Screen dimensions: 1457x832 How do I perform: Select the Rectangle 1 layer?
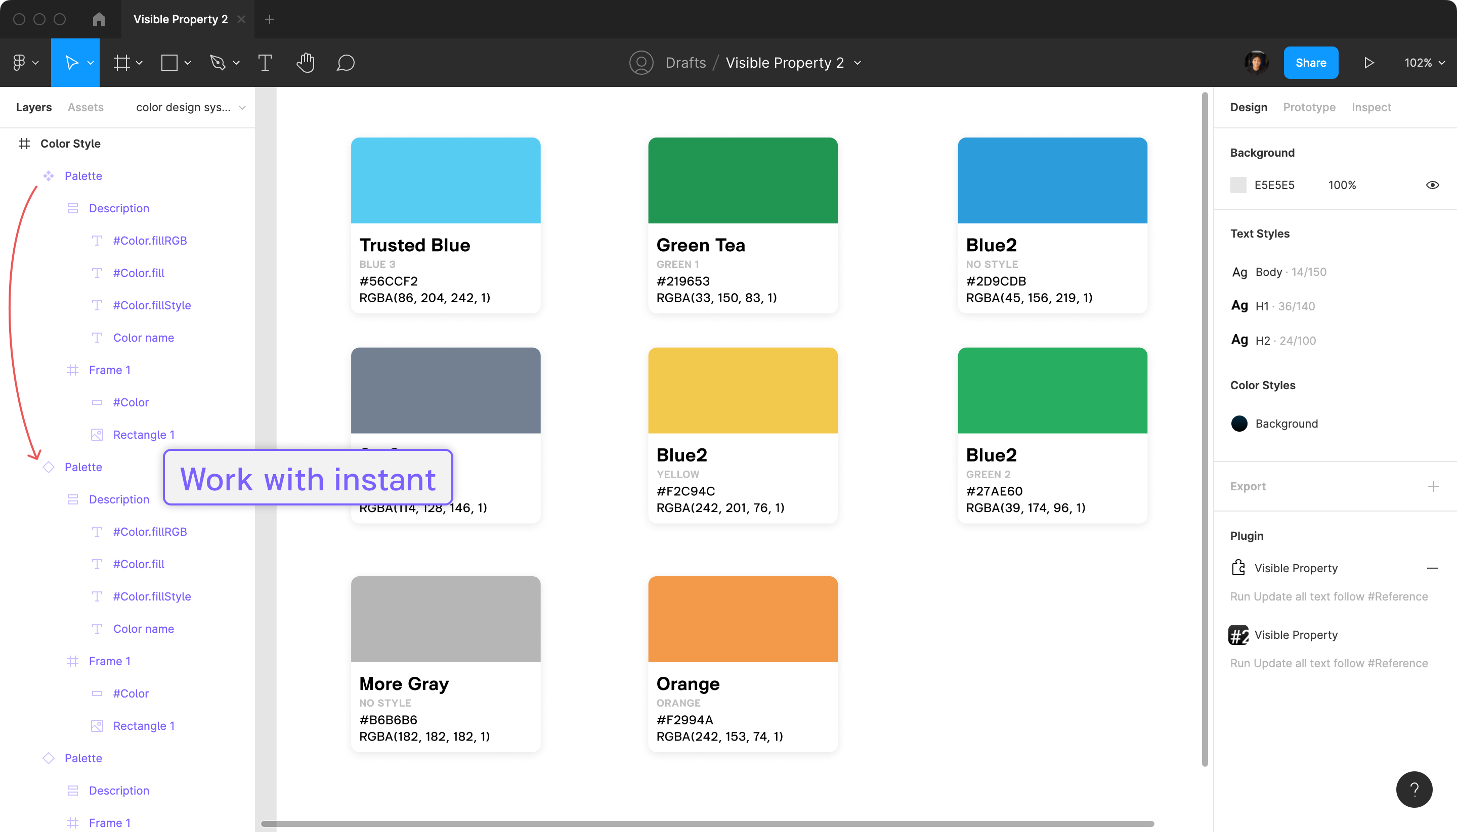(x=144, y=434)
